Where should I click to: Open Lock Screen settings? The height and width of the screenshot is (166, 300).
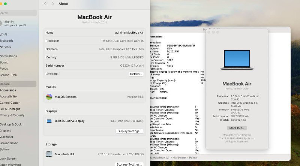8,159
